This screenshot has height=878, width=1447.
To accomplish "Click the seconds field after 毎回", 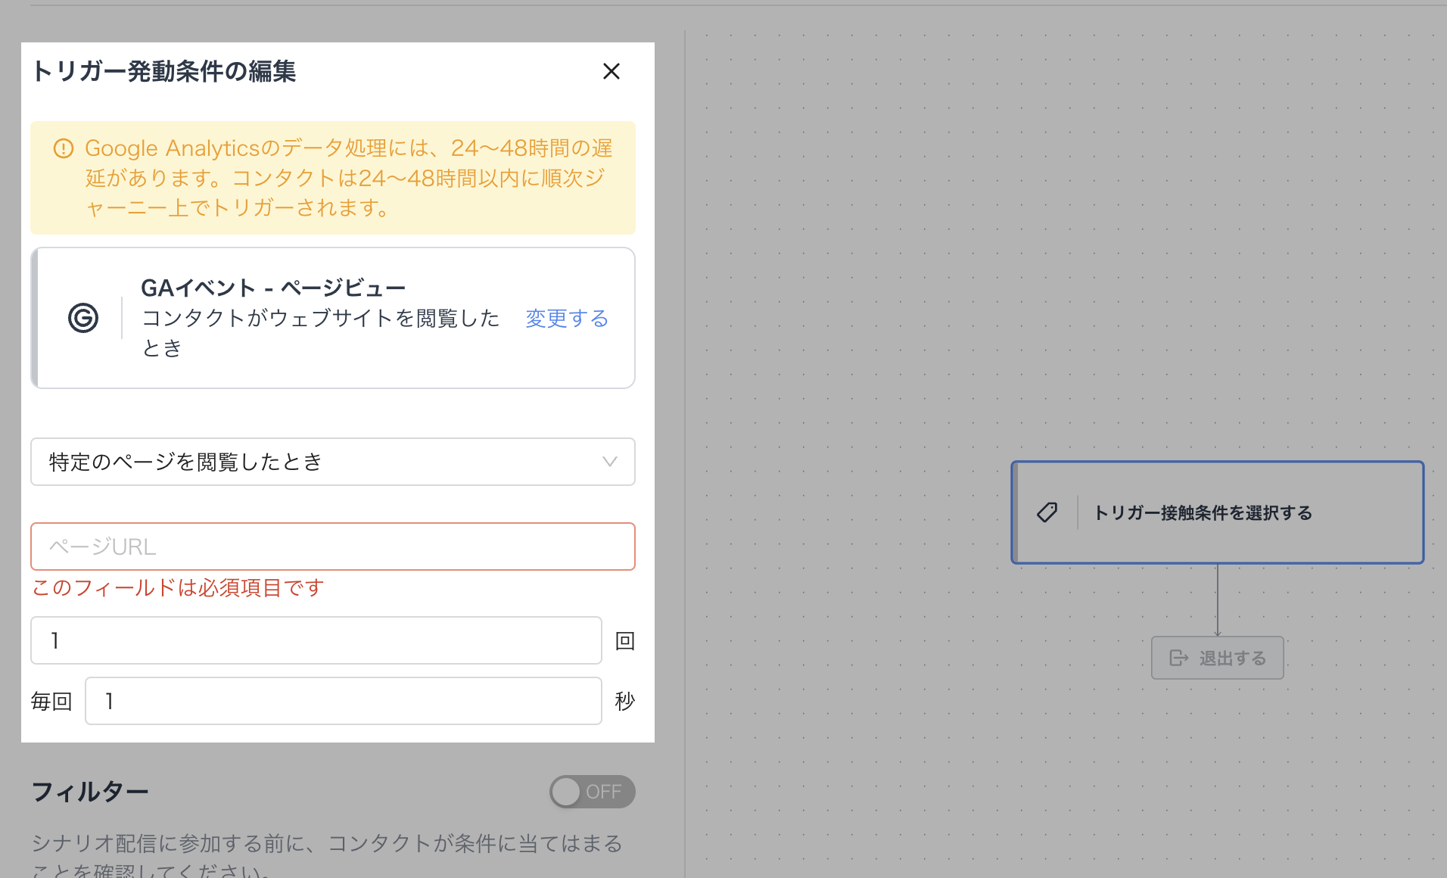I will click(343, 701).
